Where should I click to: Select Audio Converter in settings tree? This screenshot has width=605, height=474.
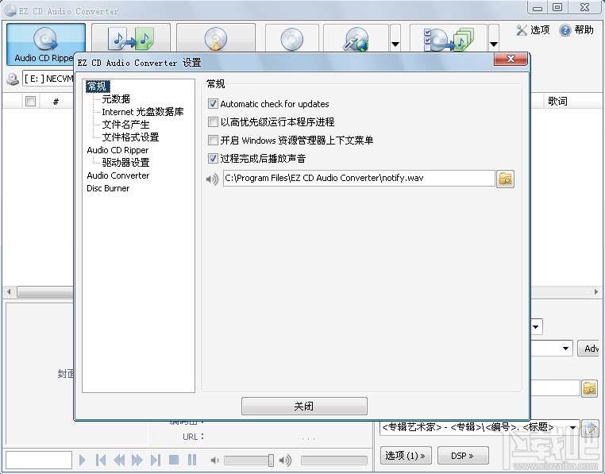click(118, 175)
